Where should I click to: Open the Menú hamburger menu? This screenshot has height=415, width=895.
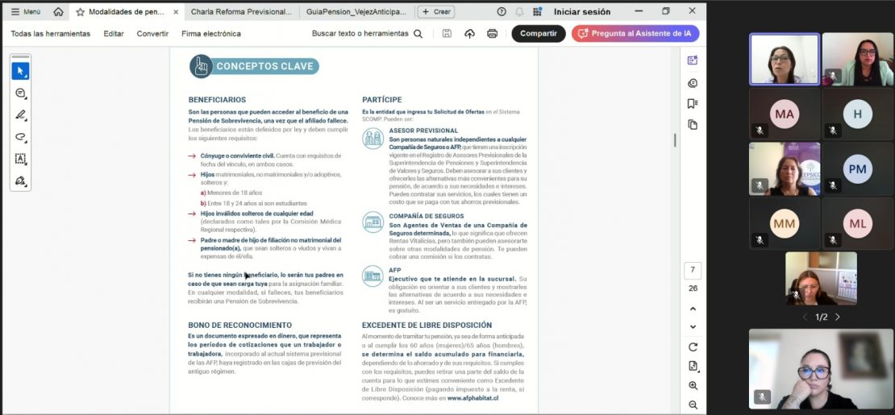(25, 11)
